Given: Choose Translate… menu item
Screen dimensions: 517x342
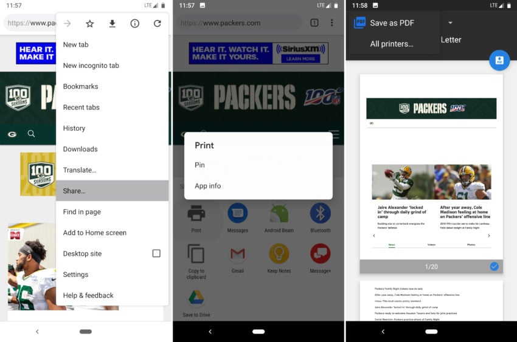Looking at the screenshot, I should pyautogui.click(x=112, y=170).
